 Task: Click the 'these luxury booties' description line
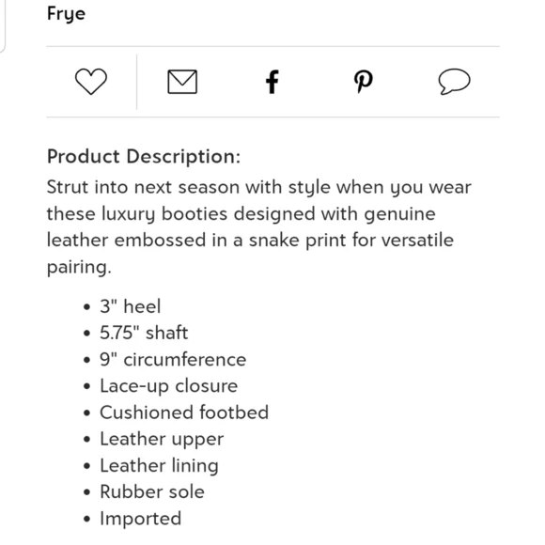tap(241, 213)
